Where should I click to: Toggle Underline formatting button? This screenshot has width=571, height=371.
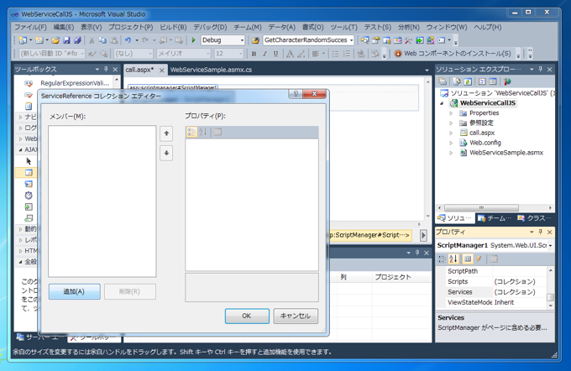(275, 54)
